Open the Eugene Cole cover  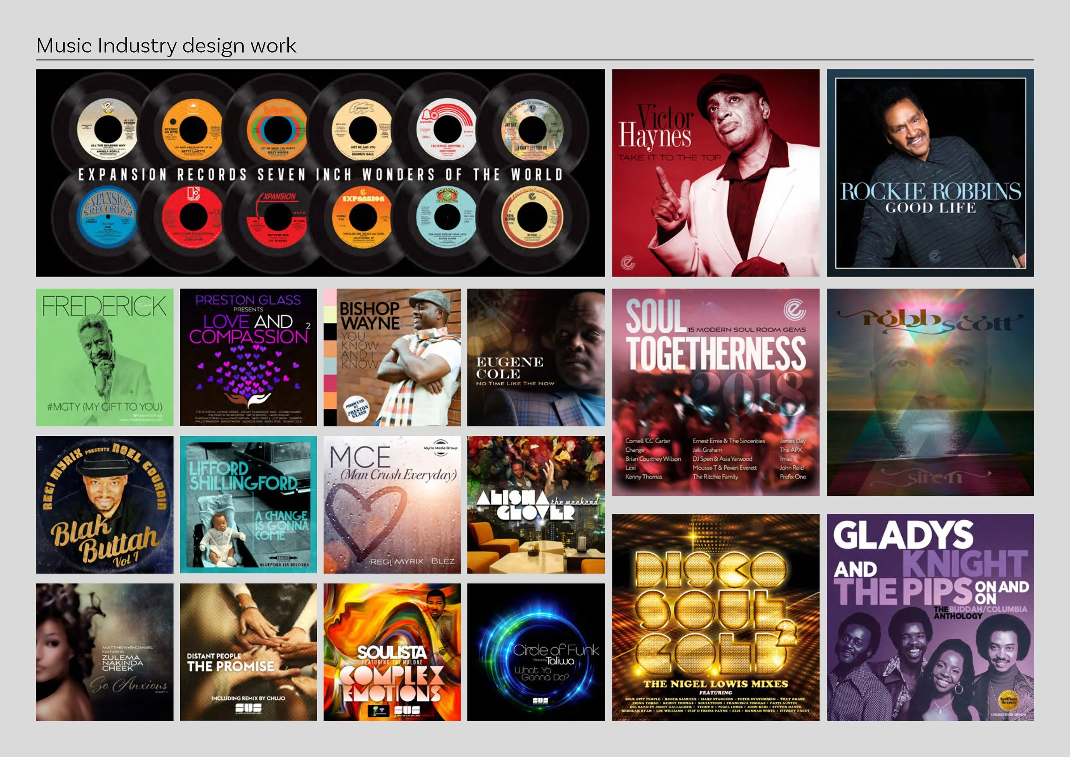pos(536,357)
